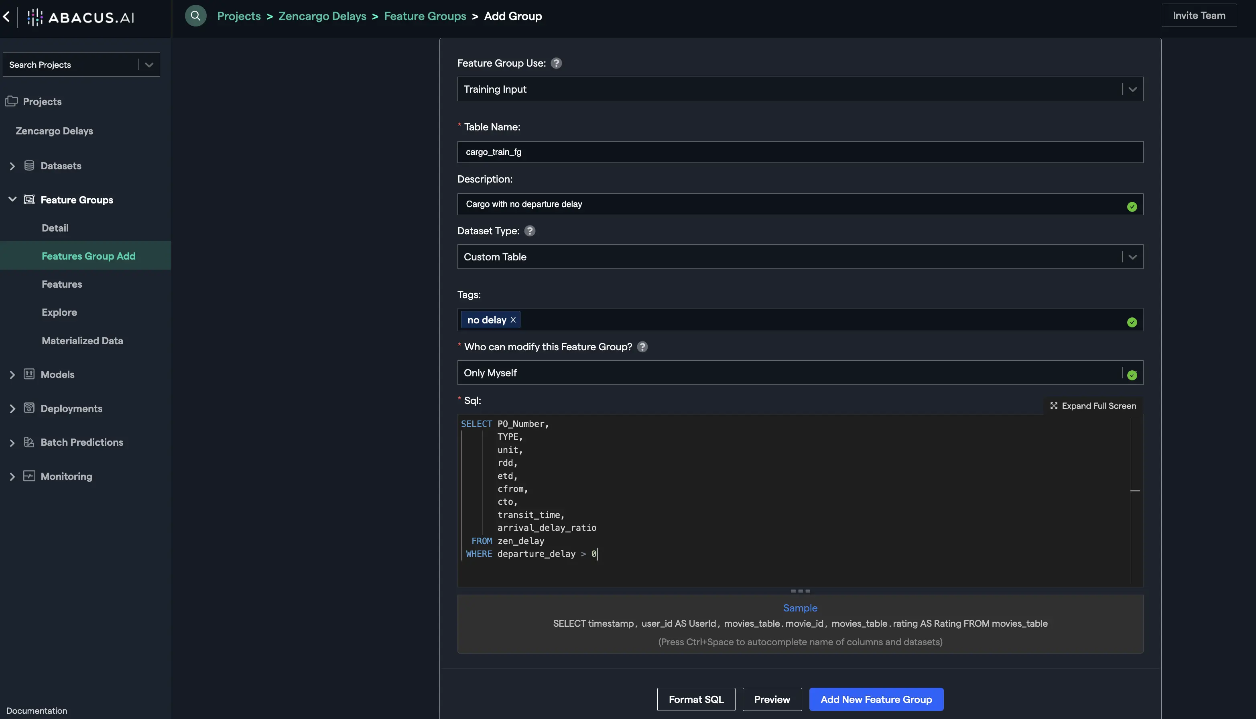Click 'FROM zen_delay' line in SQL editor

point(508,541)
